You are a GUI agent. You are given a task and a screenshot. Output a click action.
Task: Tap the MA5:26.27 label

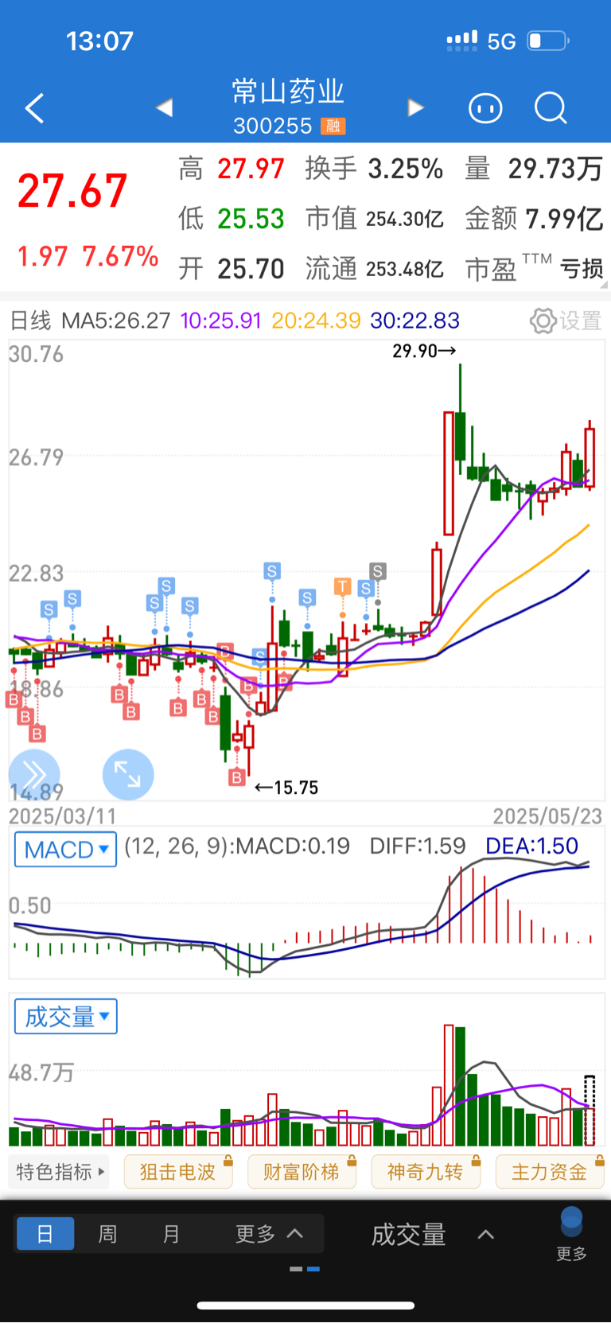pyautogui.click(x=116, y=321)
